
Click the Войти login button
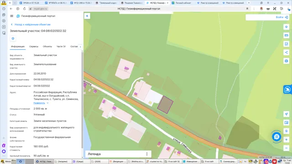(282, 17)
